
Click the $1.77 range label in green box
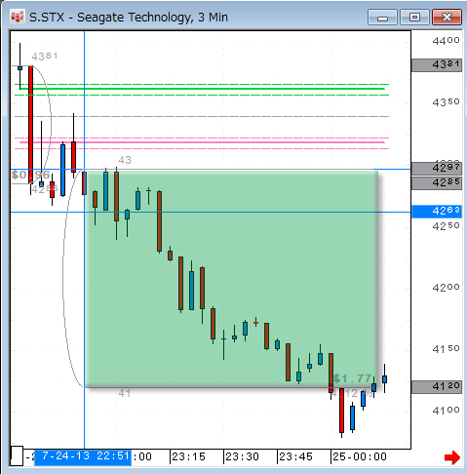(353, 378)
